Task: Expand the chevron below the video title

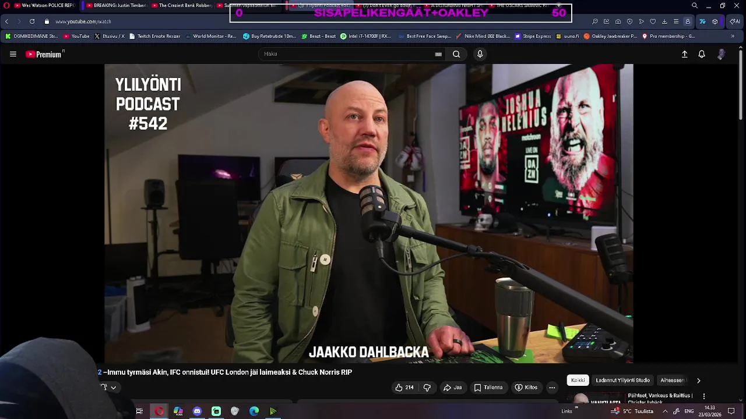Action: click(x=113, y=388)
